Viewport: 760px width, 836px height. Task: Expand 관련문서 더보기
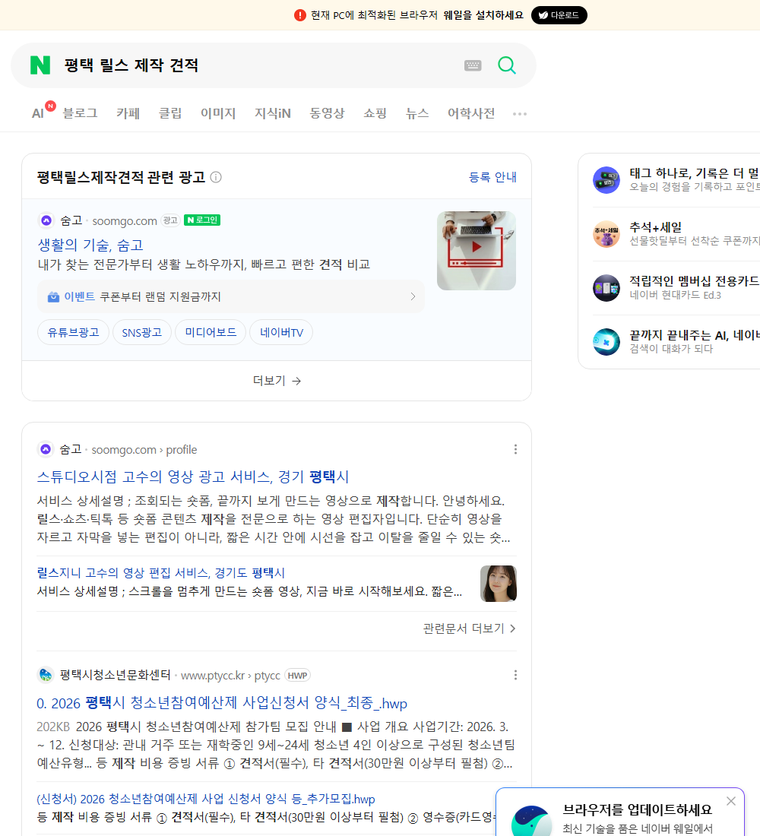pyautogui.click(x=470, y=629)
